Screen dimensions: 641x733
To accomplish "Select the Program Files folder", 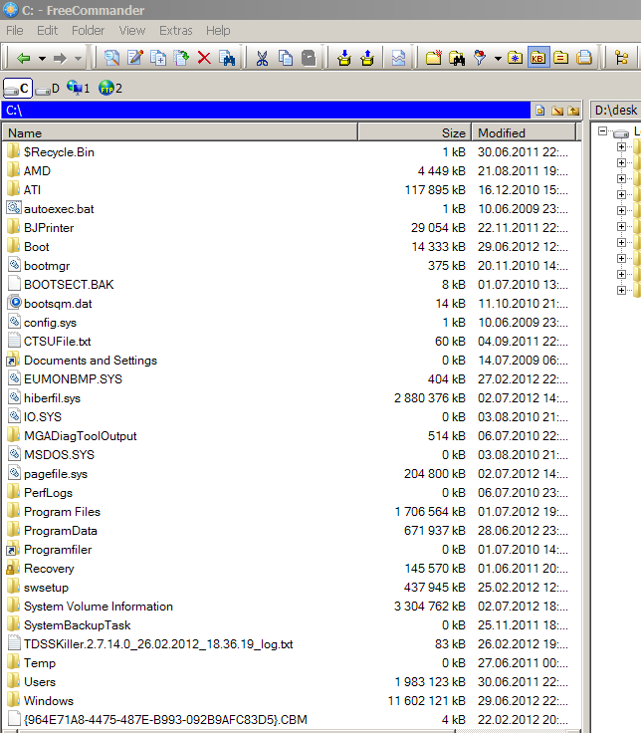I will coord(62,512).
